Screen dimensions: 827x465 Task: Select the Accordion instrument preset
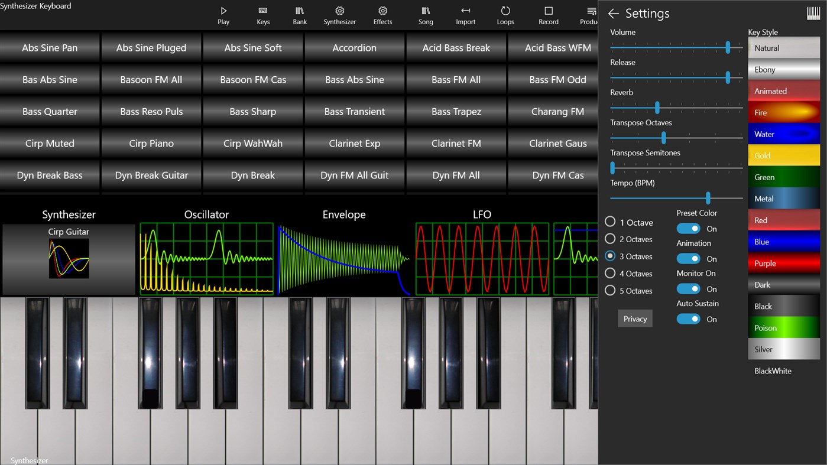point(354,48)
